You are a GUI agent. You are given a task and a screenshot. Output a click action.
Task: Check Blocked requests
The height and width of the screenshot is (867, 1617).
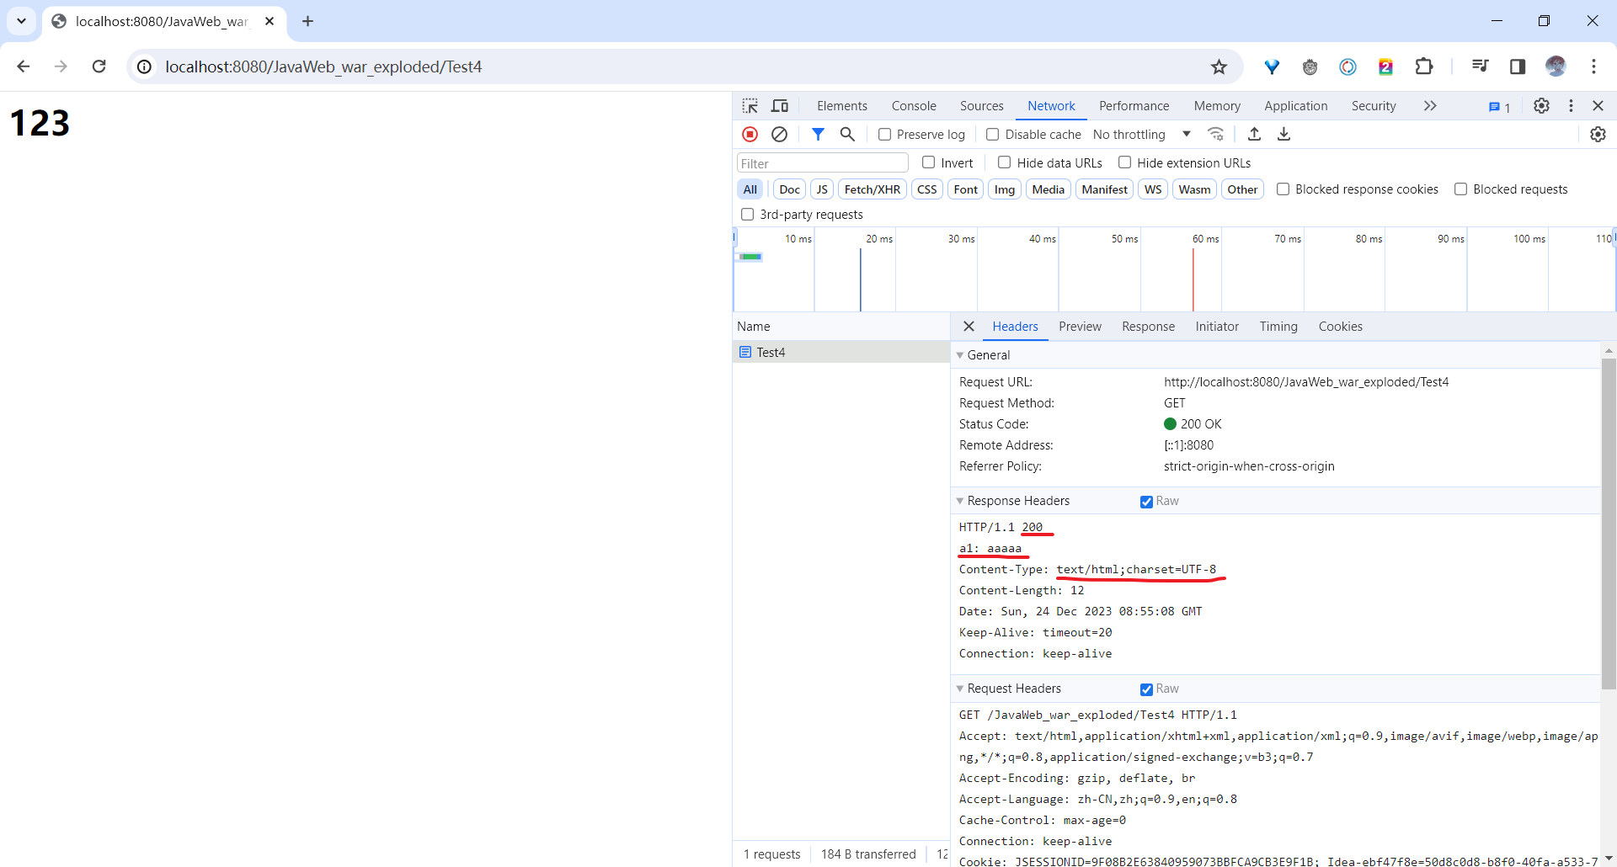[1460, 189]
